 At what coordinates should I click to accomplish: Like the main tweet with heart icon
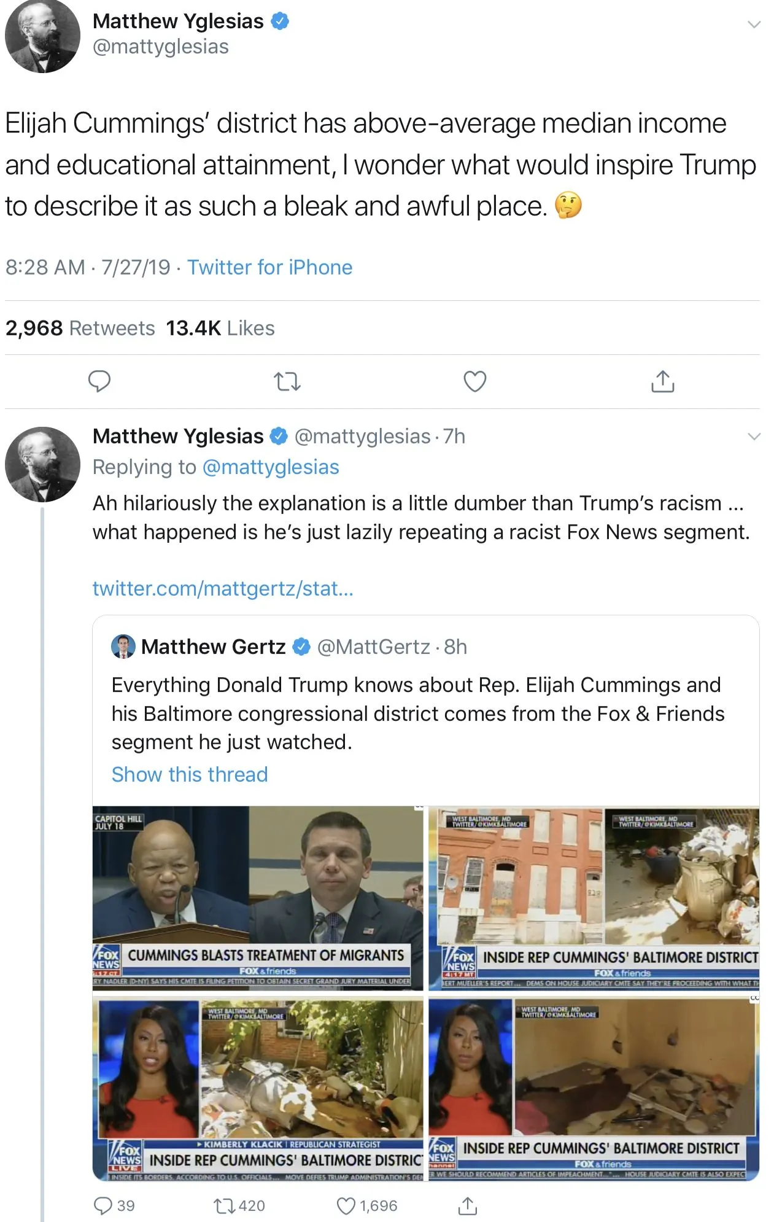point(474,381)
